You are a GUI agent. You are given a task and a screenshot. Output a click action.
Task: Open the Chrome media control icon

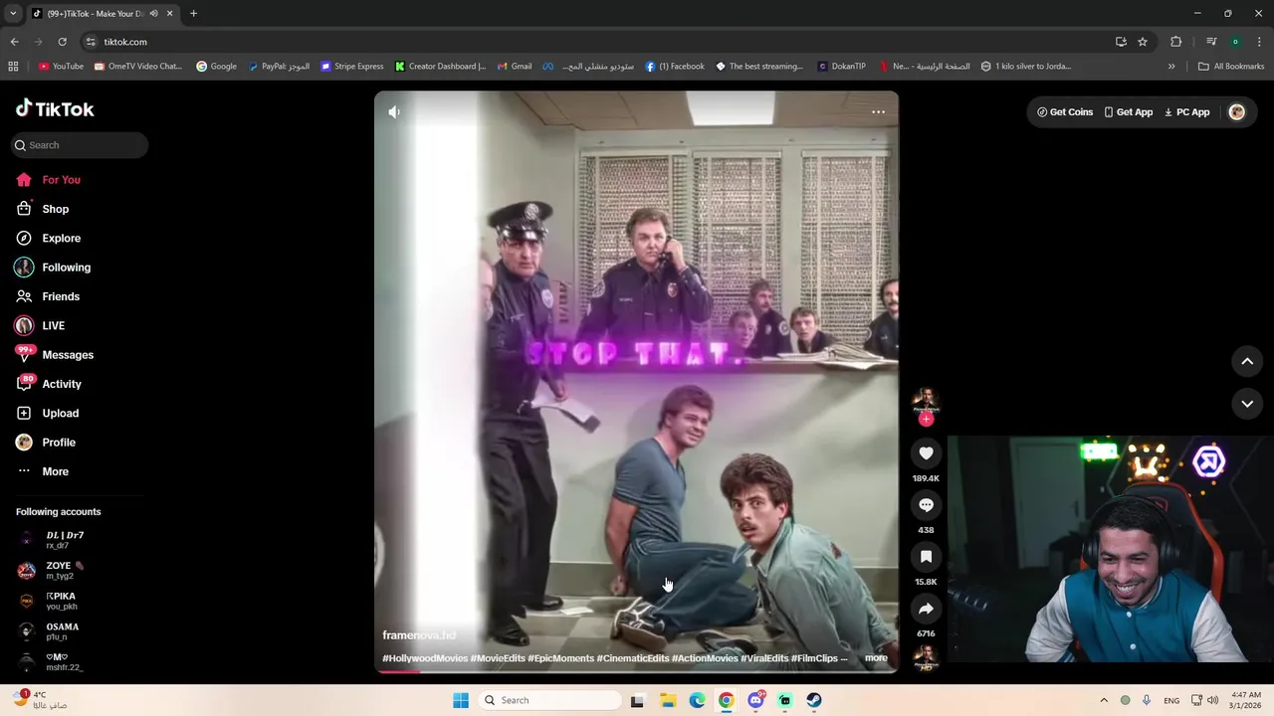pyautogui.click(x=1211, y=42)
